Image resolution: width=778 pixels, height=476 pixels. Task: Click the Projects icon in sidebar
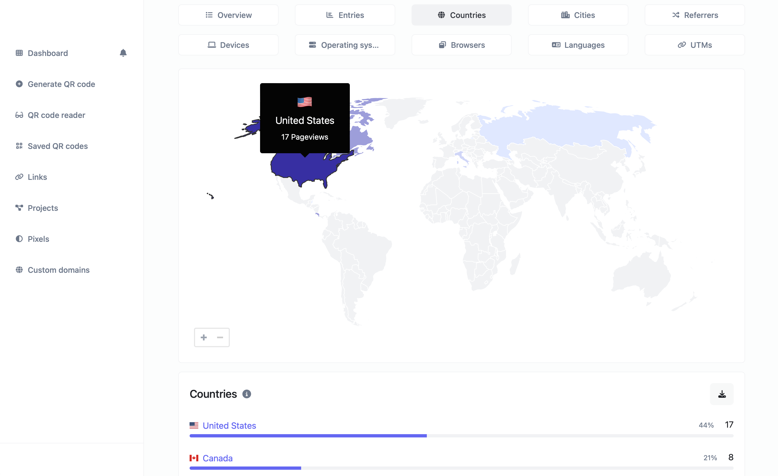pos(19,207)
